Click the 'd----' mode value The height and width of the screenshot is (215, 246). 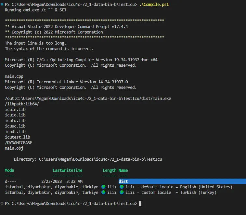tap(10, 181)
